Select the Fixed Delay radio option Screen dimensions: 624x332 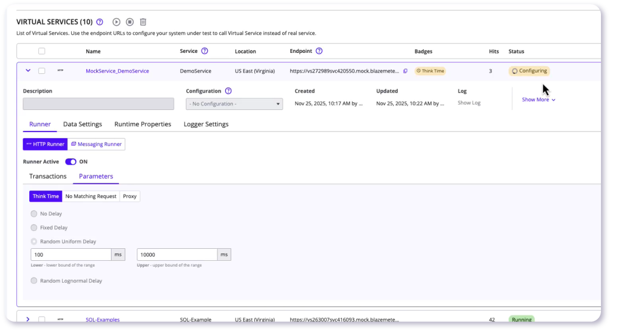coord(34,228)
